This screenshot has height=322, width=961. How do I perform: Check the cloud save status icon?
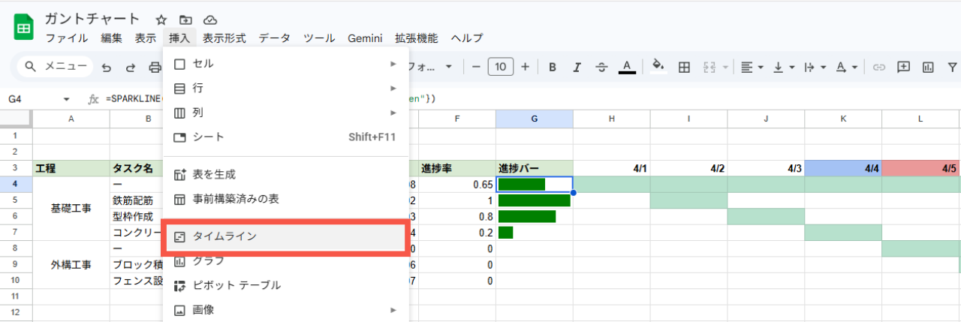tap(210, 20)
